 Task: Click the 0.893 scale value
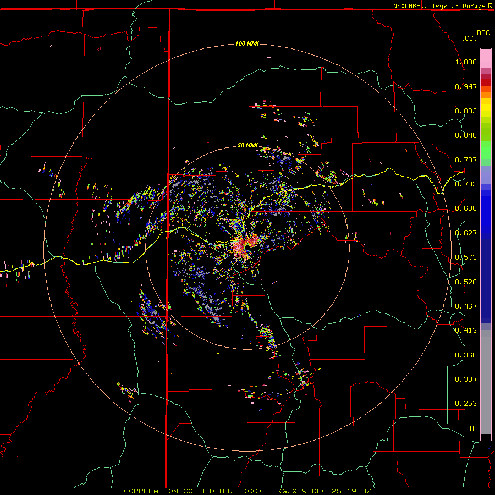point(466,111)
